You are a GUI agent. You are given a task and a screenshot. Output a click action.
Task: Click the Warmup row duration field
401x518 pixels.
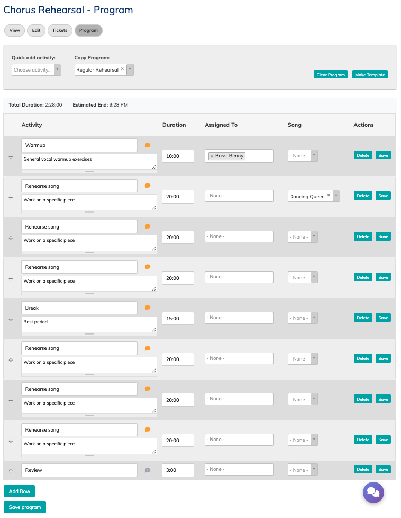click(x=178, y=156)
